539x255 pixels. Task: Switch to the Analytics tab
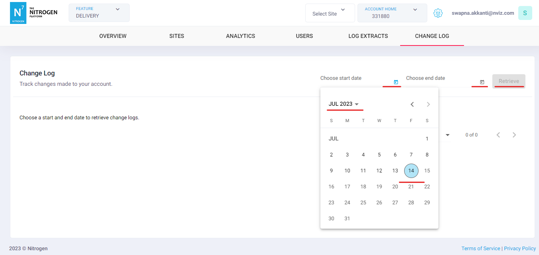click(x=241, y=36)
